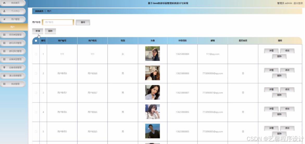Check the checkbox for row index 5

coord(36,132)
